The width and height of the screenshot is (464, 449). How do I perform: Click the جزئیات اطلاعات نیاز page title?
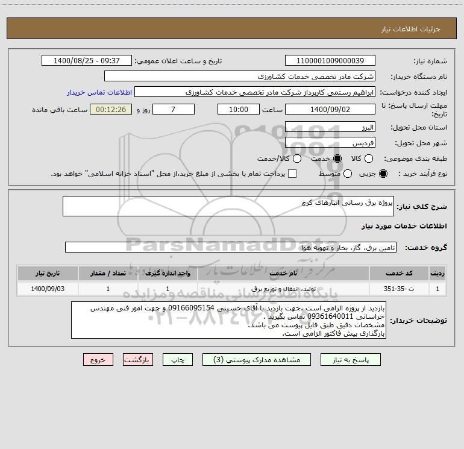pos(411,29)
